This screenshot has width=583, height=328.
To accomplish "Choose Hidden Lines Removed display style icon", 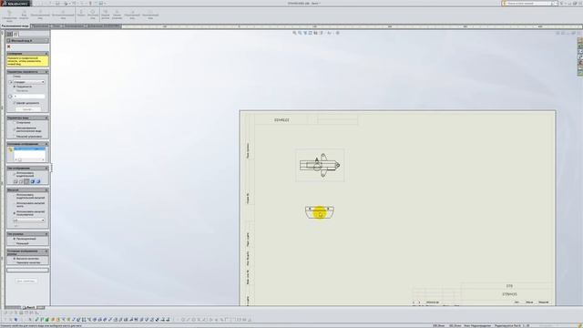I will (26, 181).
